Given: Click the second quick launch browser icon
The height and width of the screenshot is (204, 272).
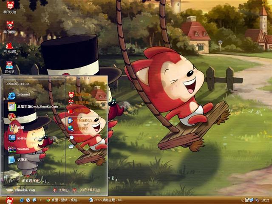Looking at the screenshot, I should [28, 200].
